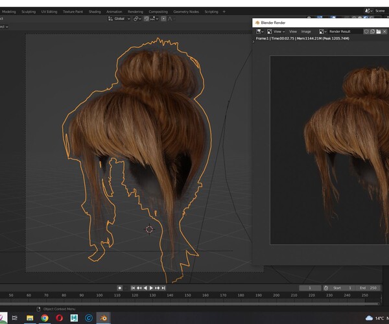Jump to the start frame
Screen dimensions: 389x324
click(133, 288)
